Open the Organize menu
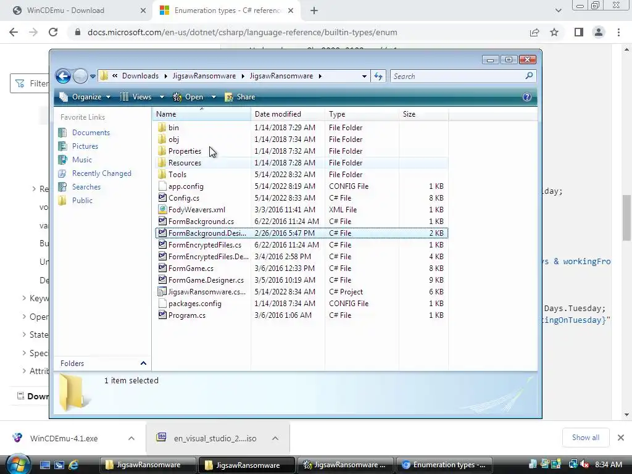Image resolution: width=632 pixels, height=474 pixels. pyautogui.click(x=85, y=97)
